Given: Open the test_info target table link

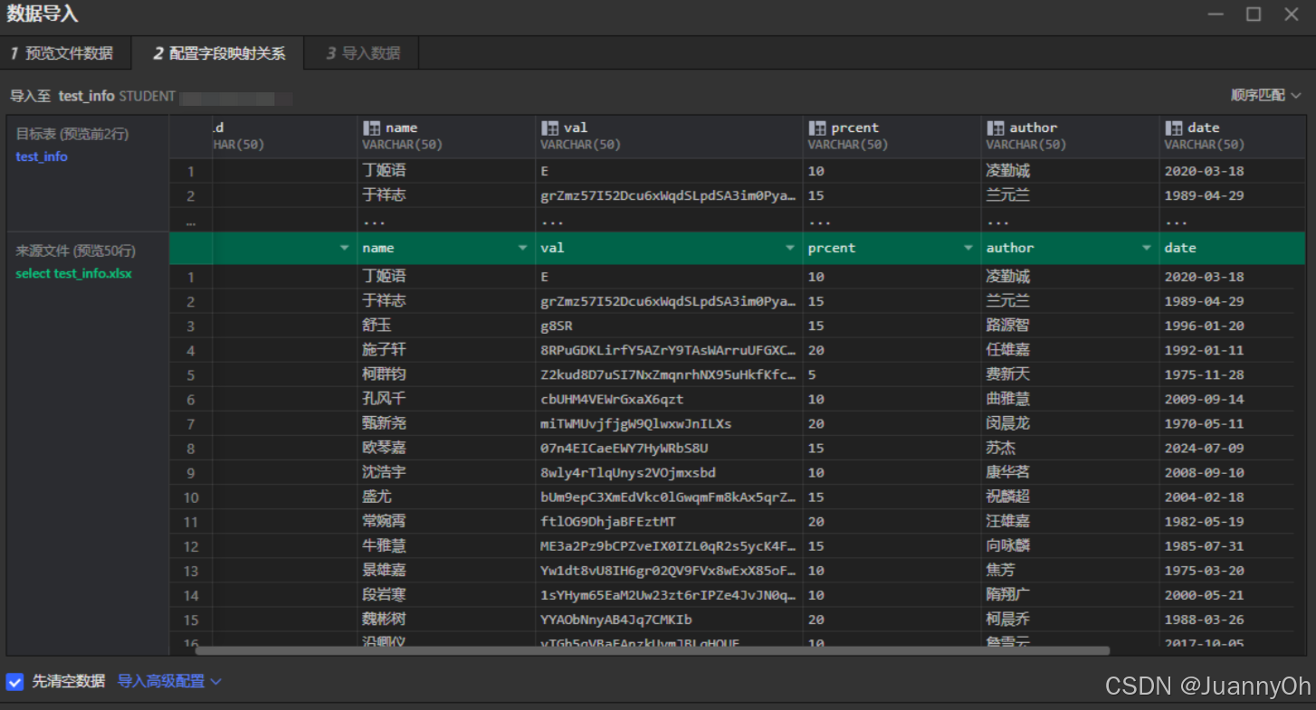Looking at the screenshot, I should point(41,156).
